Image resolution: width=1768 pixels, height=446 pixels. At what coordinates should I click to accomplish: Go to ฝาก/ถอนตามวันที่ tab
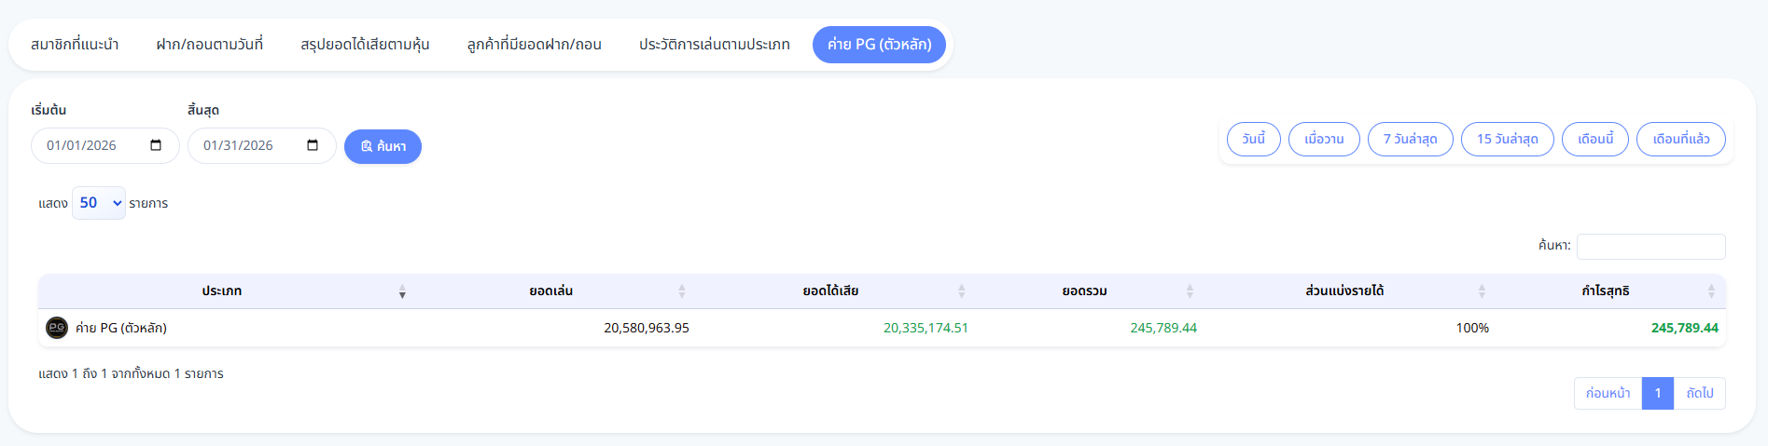click(x=210, y=45)
